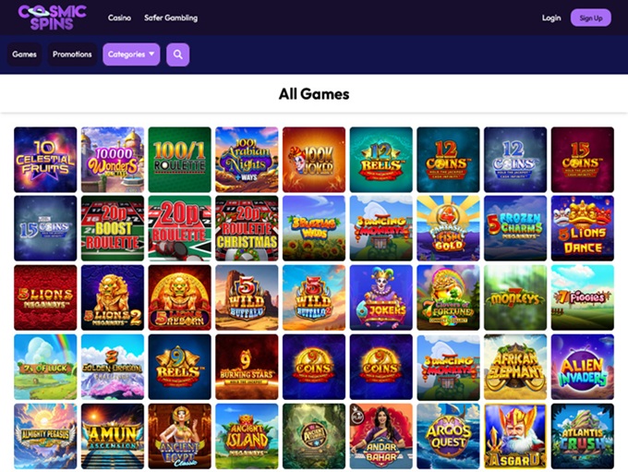Image resolution: width=628 pixels, height=472 pixels.
Task: Launch the 20p Boost Roulette game
Action: (x=113, y=228)
